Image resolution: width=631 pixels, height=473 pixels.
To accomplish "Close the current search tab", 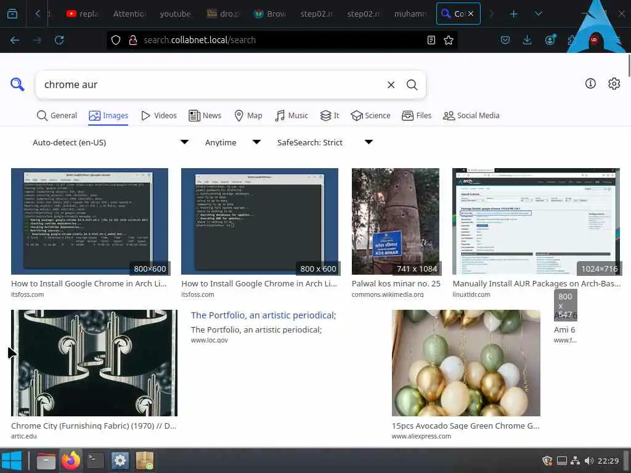I will (470, 14).
